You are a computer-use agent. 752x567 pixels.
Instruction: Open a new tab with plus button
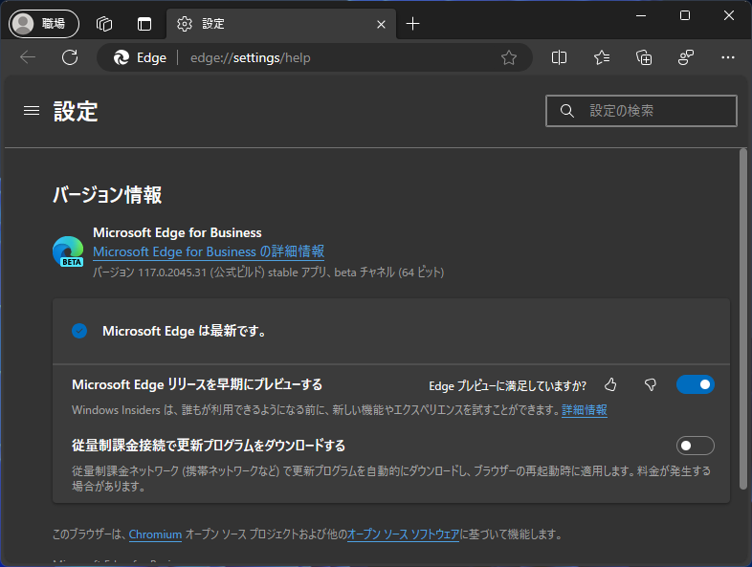click(x=412, y=24)
